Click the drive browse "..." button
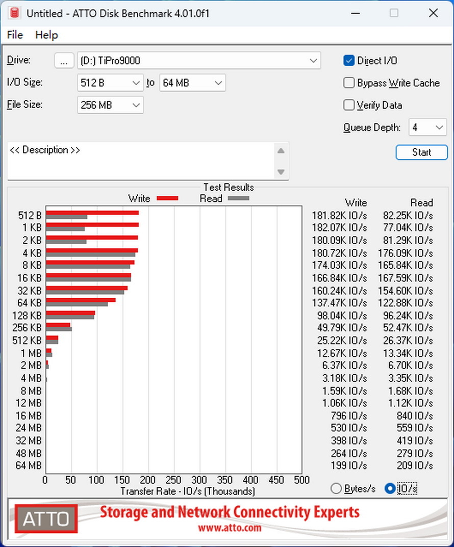454x547 pixels. point(64,61)
